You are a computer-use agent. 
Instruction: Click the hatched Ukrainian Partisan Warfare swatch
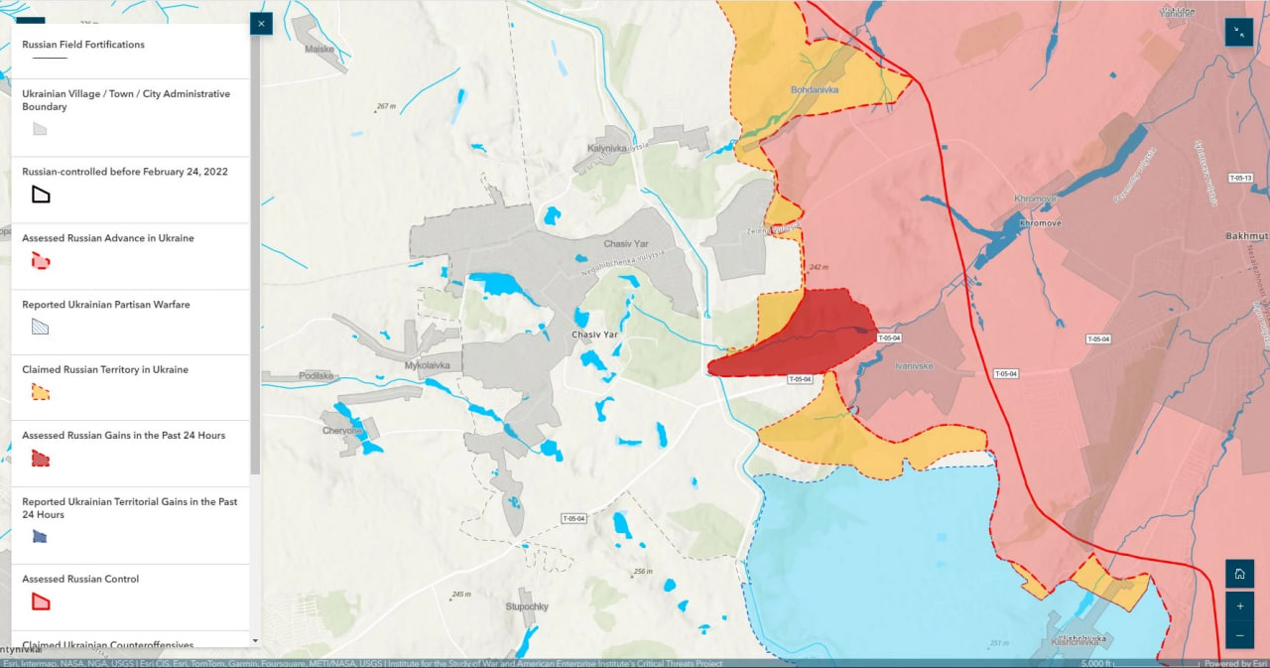pyautogui.click(x=40, y=327)
